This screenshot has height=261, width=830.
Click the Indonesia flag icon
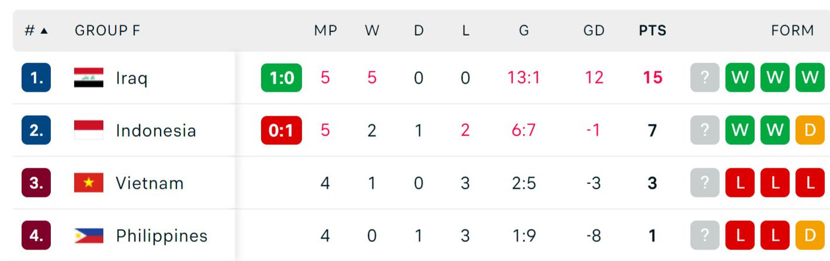(88, 130)
